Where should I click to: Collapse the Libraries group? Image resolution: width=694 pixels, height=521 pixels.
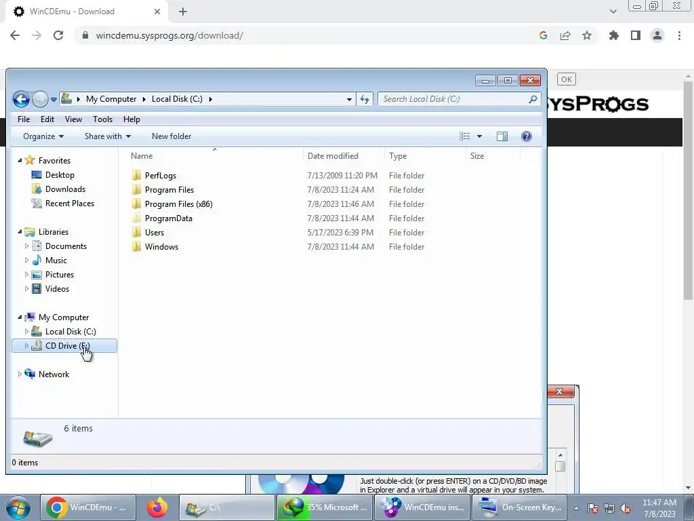20,232
